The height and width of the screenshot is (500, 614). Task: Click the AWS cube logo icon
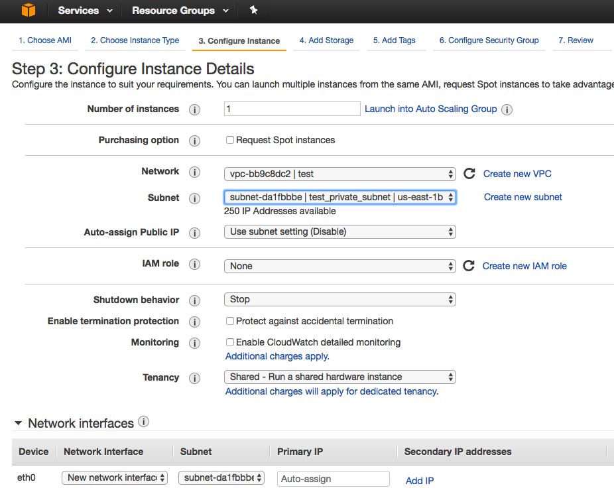27,11
